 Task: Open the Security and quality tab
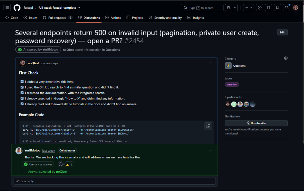click(165, 18)
